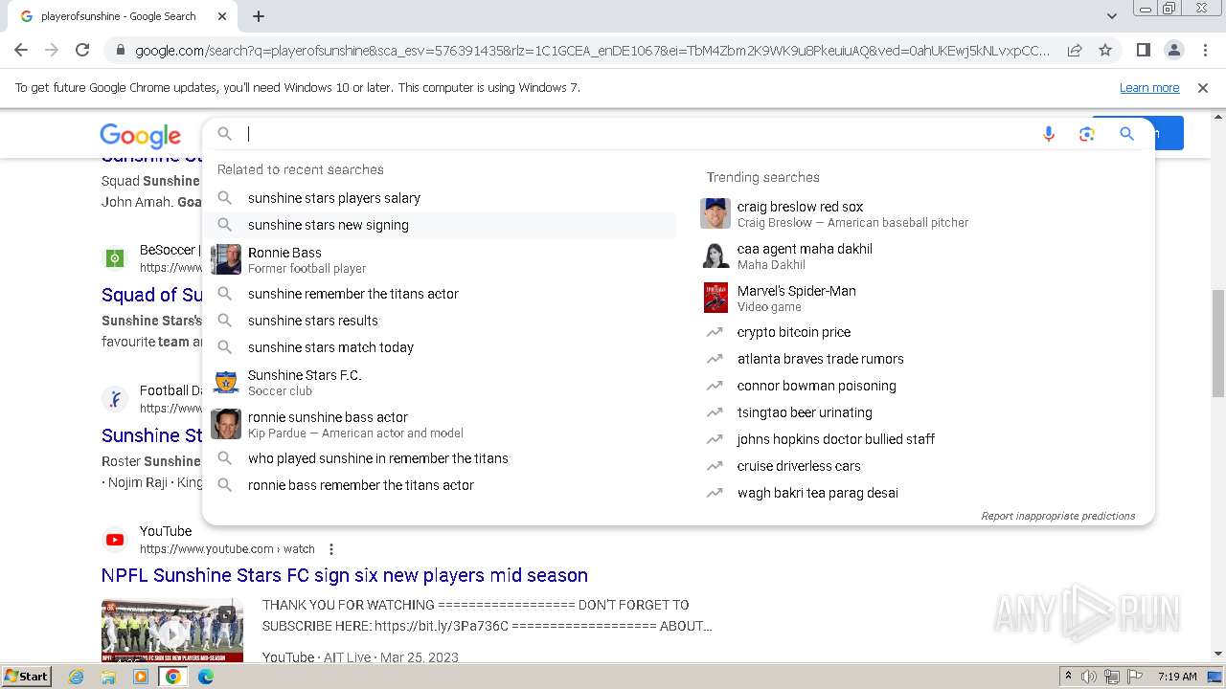Click the Learn more link
This screenshot has width=1226, height=689.
point(1149,87)
